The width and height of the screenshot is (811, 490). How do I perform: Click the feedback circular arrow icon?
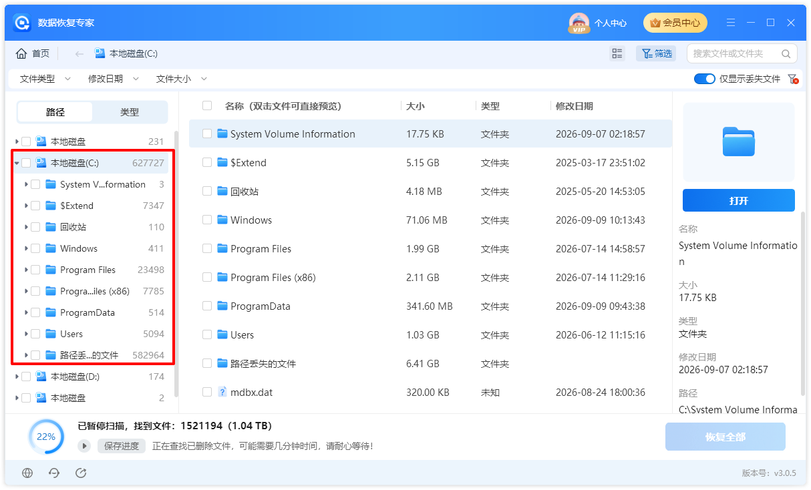pyautogui.click(x=81, y=473)
